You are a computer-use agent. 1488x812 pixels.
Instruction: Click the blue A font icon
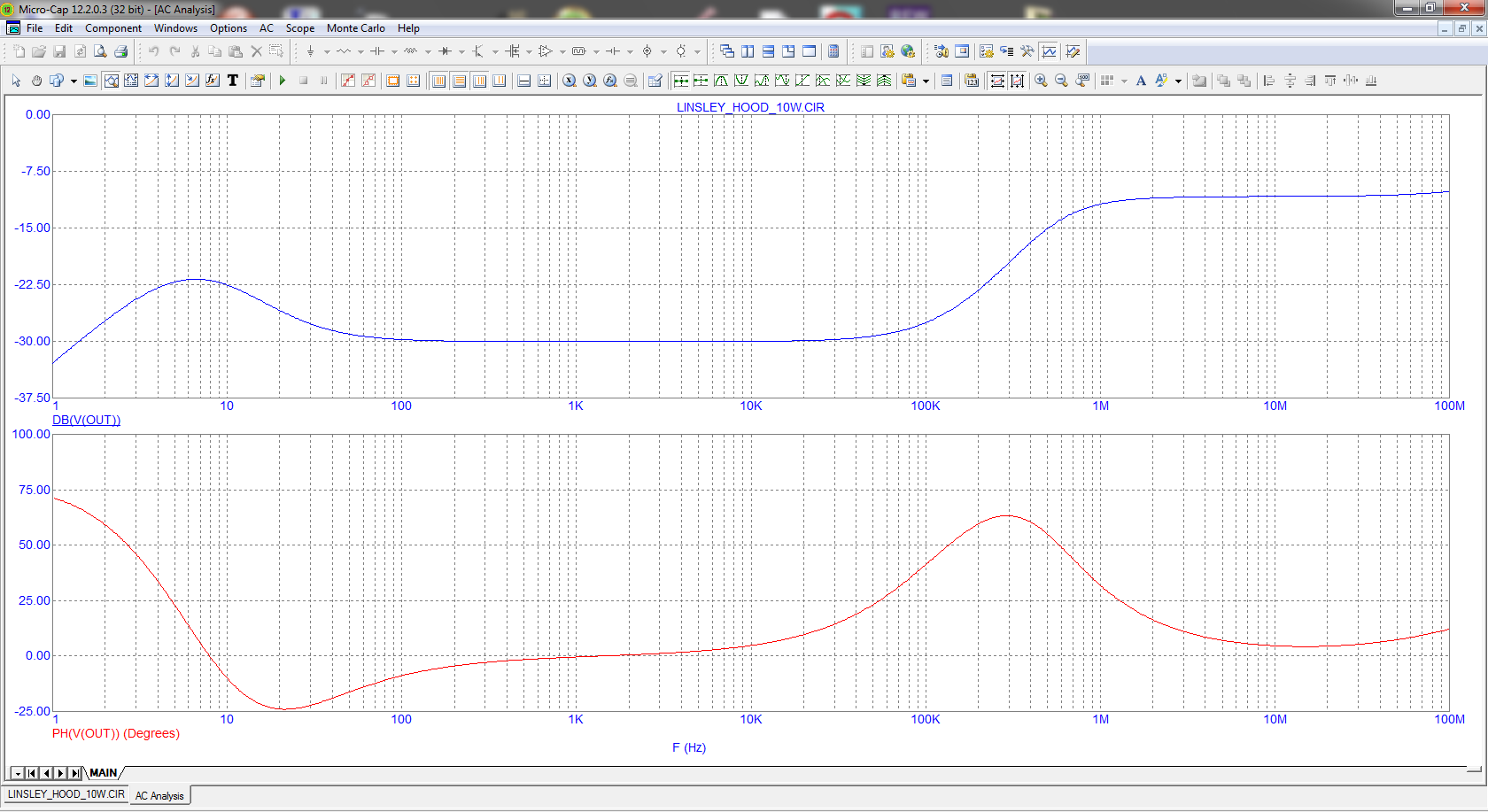(x=1141, y=81)
